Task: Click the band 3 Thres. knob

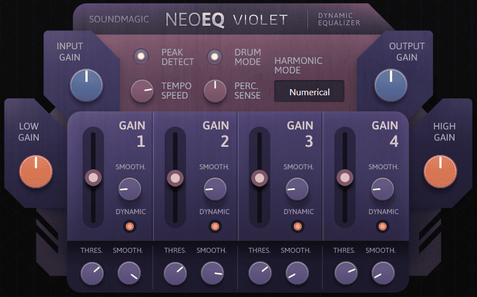Action: click(260, 273)
